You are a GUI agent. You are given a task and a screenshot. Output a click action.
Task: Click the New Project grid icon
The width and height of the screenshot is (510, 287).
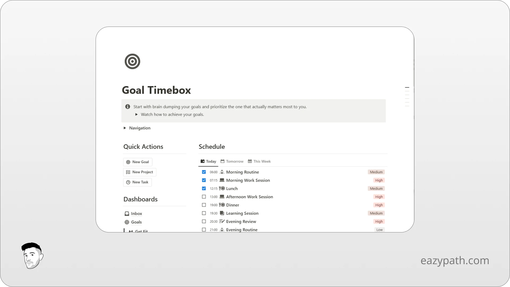click(128, 172)
